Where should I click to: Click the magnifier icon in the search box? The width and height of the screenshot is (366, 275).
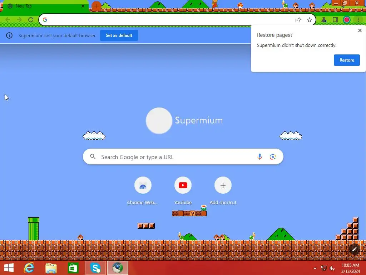93,156
